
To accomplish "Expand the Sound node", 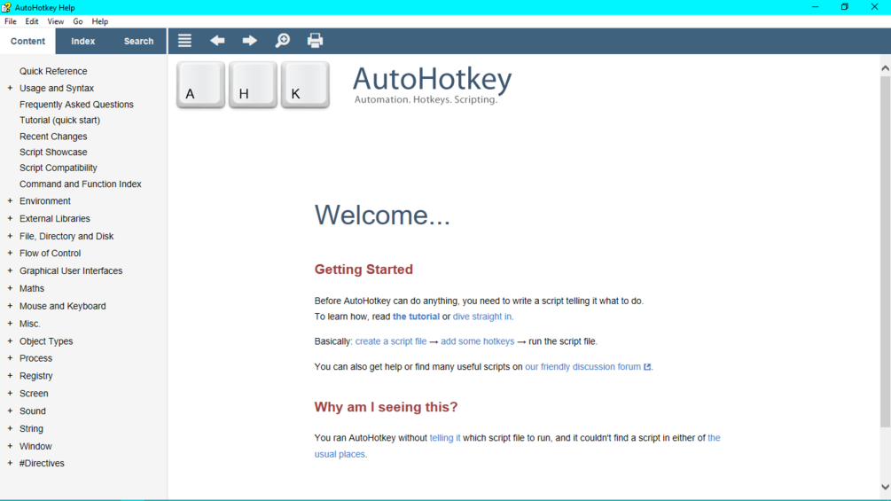I will tap(10, 411).
